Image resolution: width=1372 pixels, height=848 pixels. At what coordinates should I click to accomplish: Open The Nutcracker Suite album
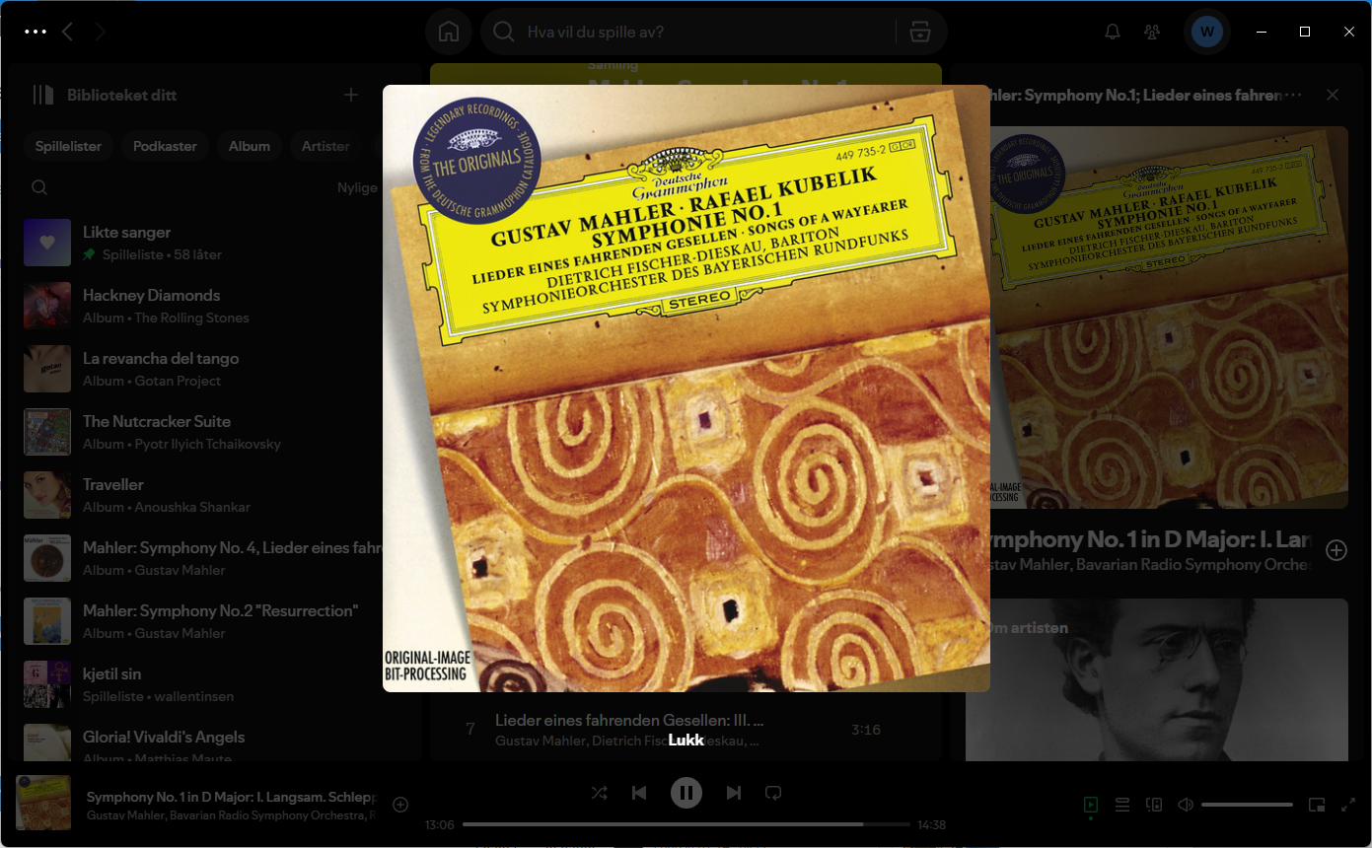[202, 432]
